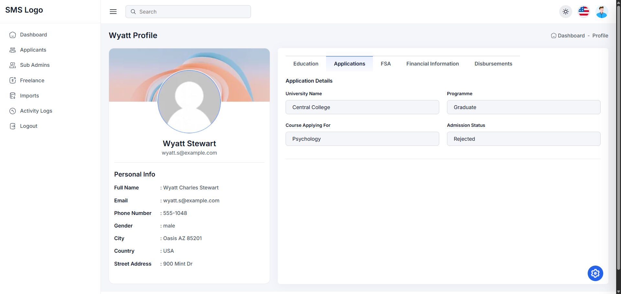The height and width of the screenshot is (294, 621).
Task: Switch to the FSA tab
Action: [x=386, y=64]
